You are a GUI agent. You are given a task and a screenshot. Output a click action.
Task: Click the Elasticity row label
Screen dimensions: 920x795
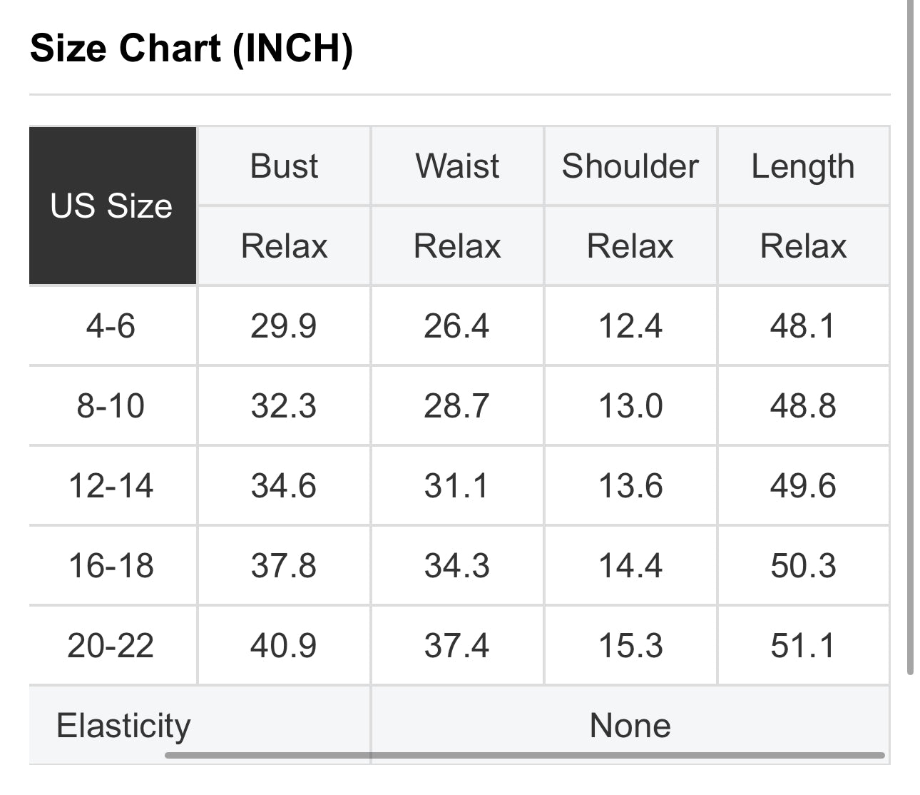point(123,726)
